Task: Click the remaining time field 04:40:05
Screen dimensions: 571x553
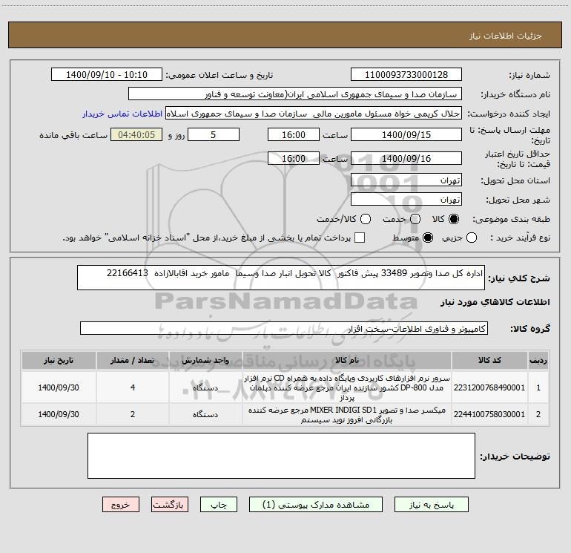Action: click(136, 134)
